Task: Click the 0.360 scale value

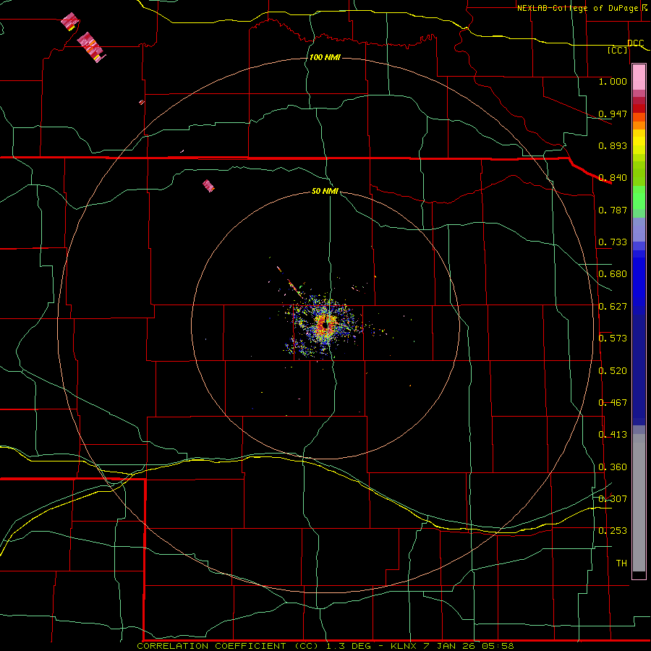Action: 613,467
